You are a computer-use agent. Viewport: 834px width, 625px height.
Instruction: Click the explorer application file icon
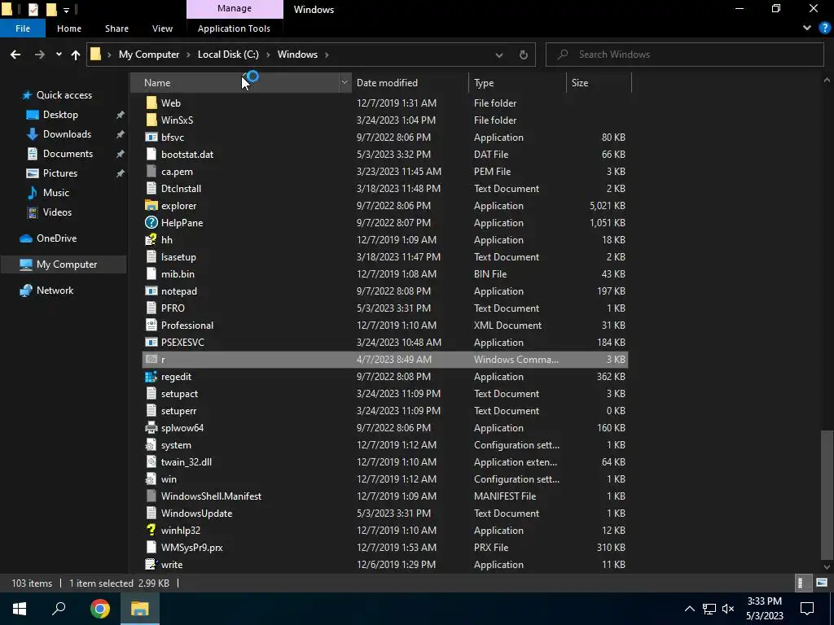[151, 206]
